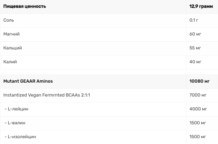Click the Калий row label
The width and height of the screenshot is (218, 144).
[x=10, y=62]
